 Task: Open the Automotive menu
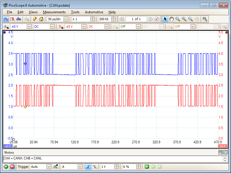(x=94, y=12)
